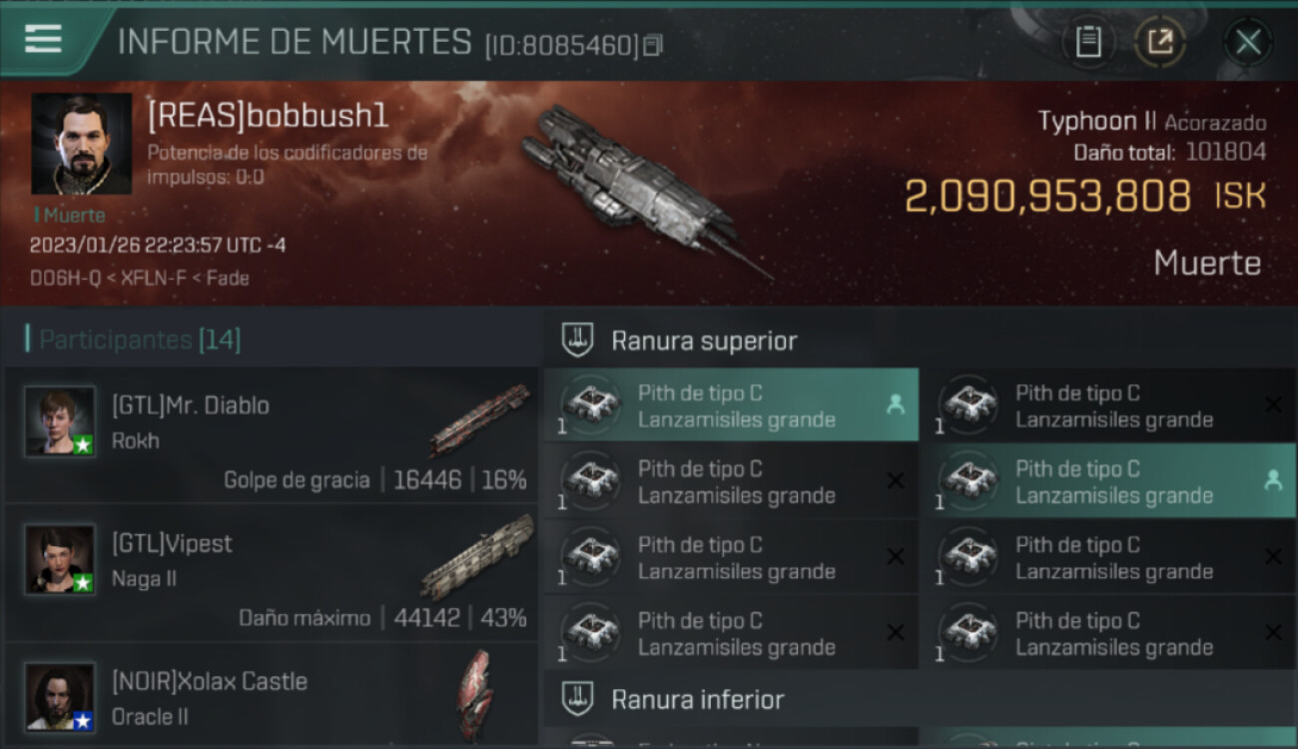Click person icon on highlighted right Pith launcher

[1273, 480]
